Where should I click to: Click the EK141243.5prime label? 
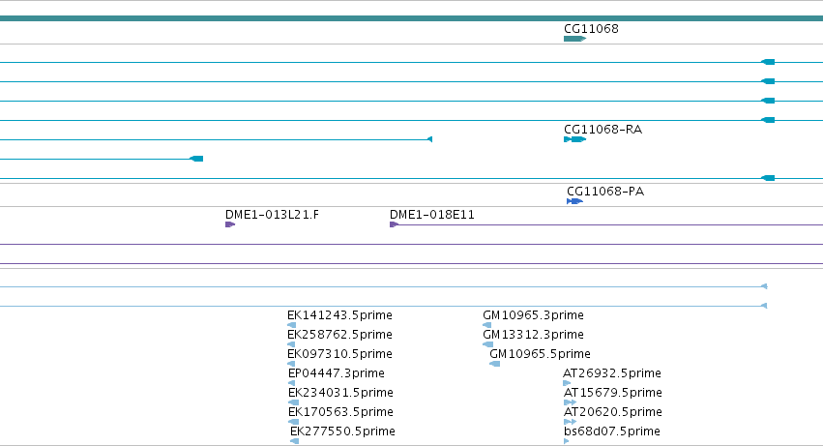[x=339, y=315]
